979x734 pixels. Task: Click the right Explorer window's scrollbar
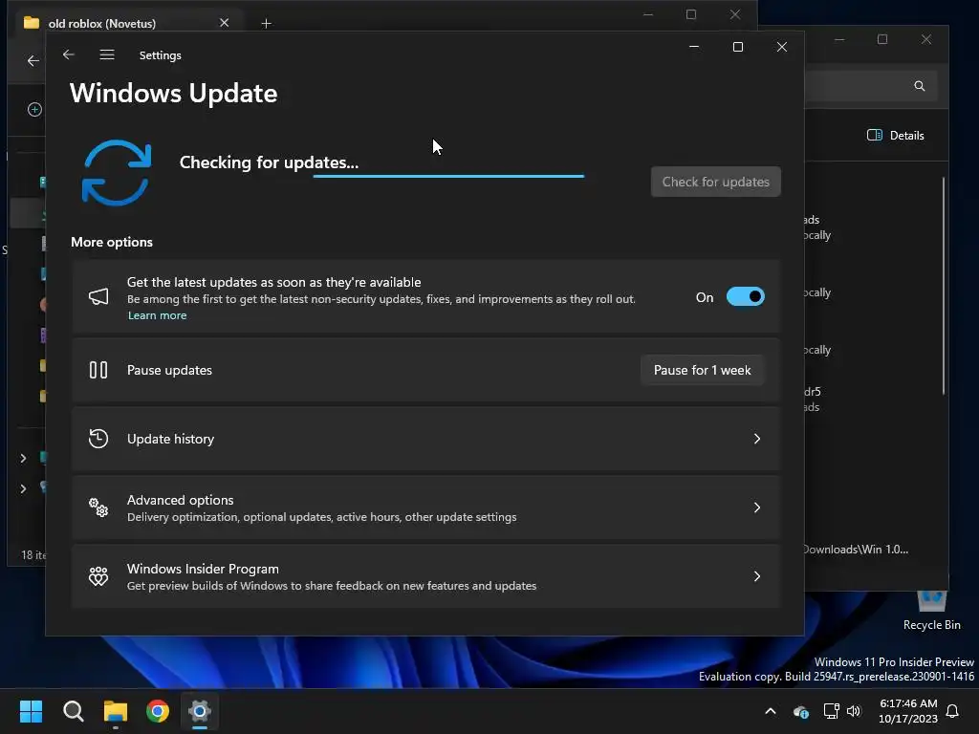point(943,286)
